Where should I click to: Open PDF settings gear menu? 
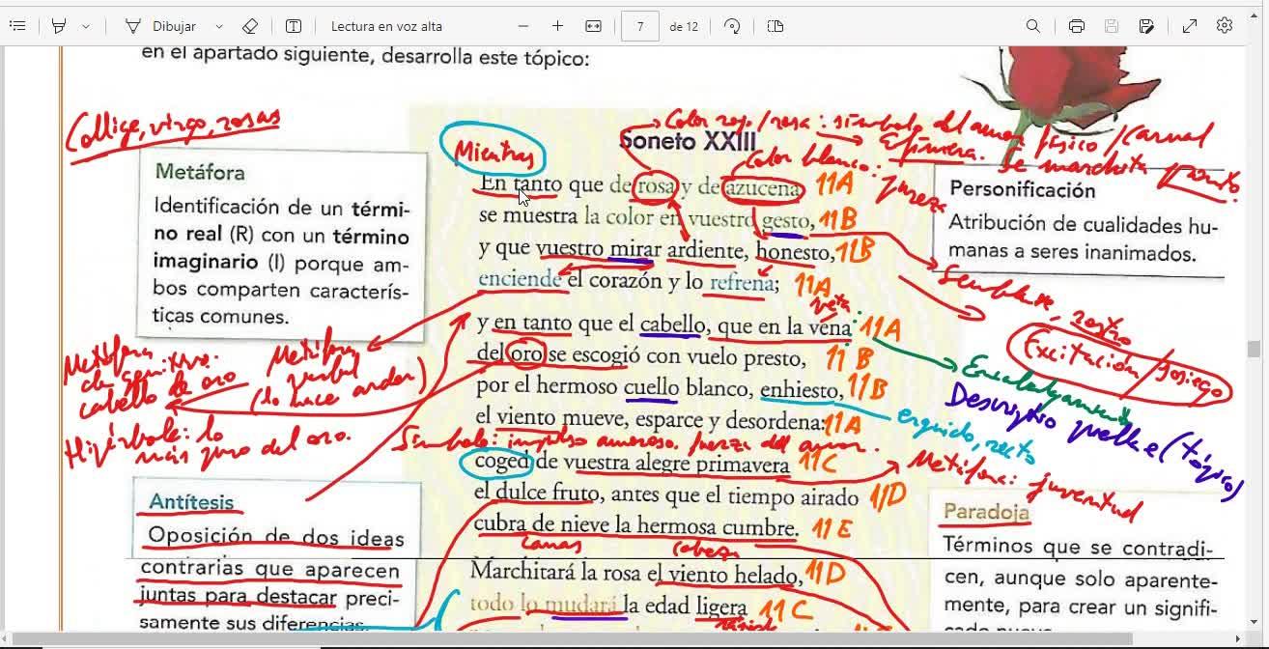point(1225,26)
